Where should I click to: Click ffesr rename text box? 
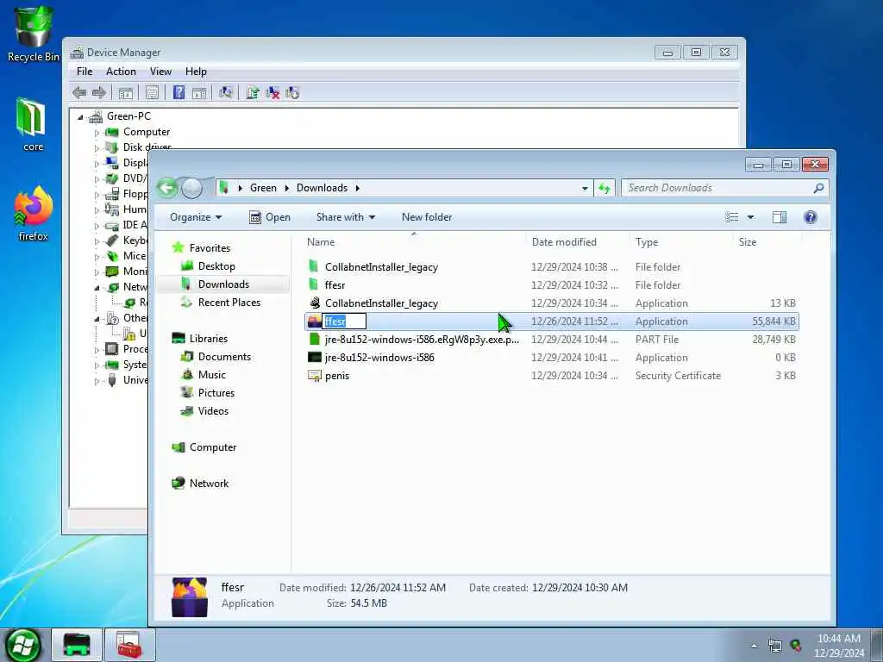point(344,322)
